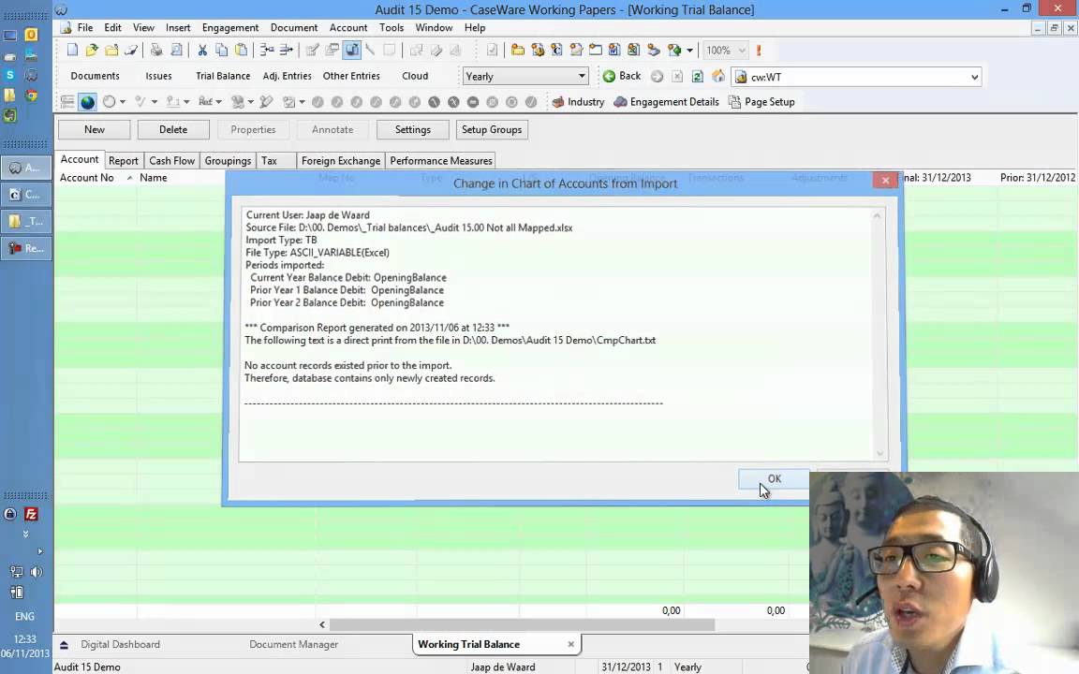Click the checkmark document toolbar icon
Viewport: 1079px width, 674px height.
pyautogui.click(x=492, y=51)
